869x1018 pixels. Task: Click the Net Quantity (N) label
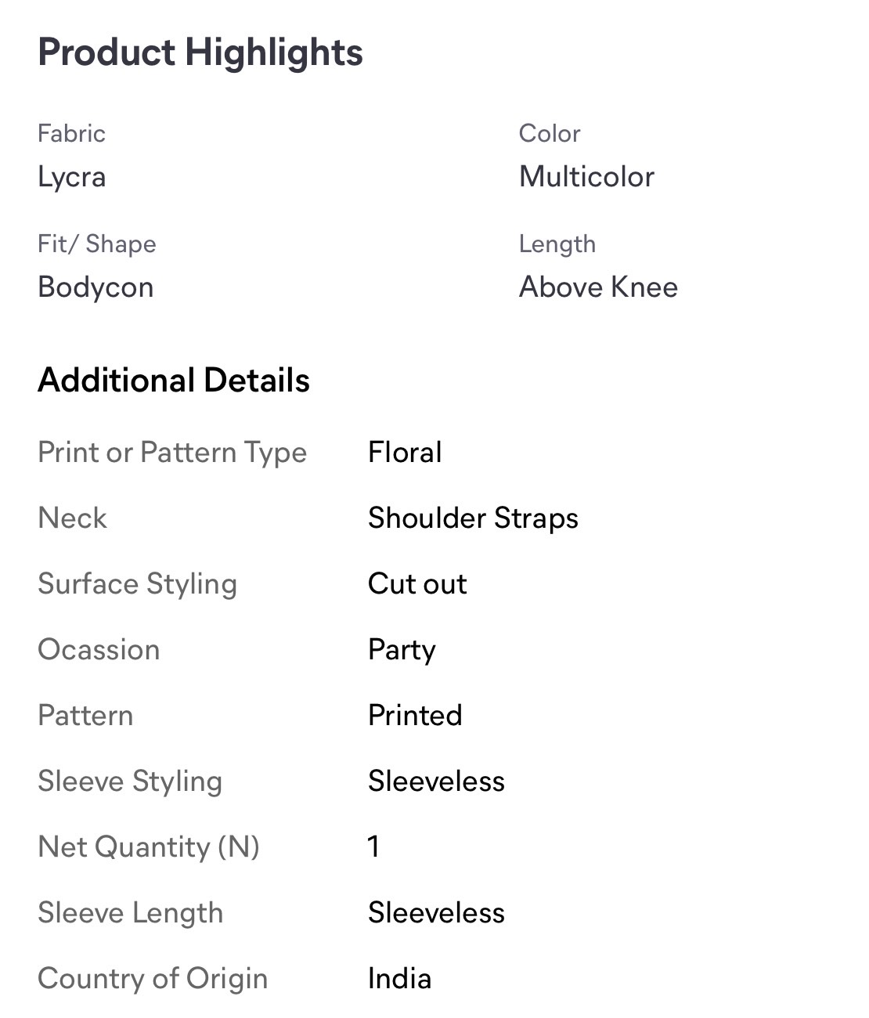149,847
